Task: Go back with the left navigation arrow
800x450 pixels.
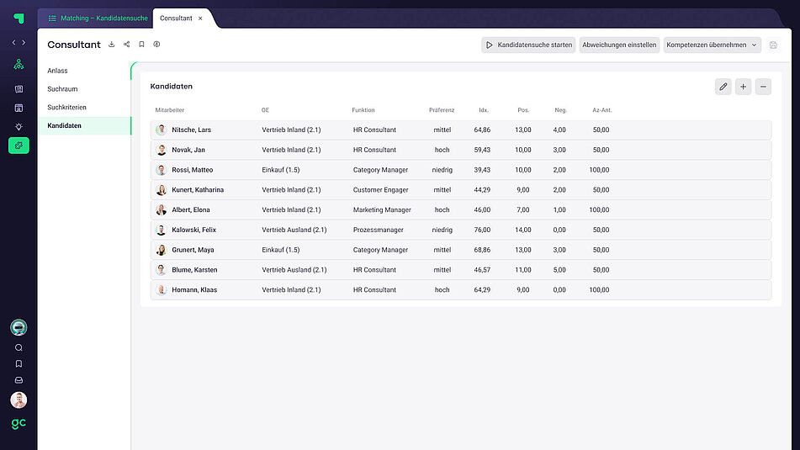Action: pyautogui.click(x=13, y=42)
